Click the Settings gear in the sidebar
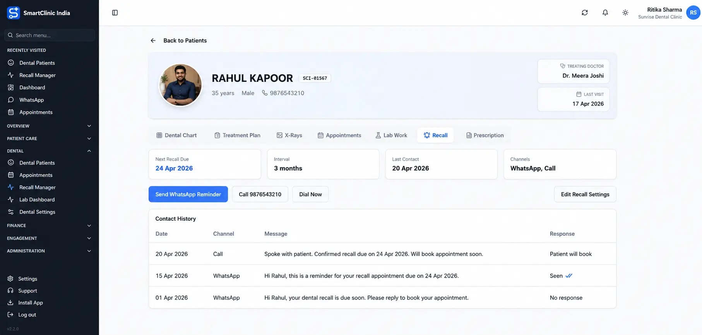Image resolution: width=702 pixels, height=335 pixels. [x=10, y=279]
